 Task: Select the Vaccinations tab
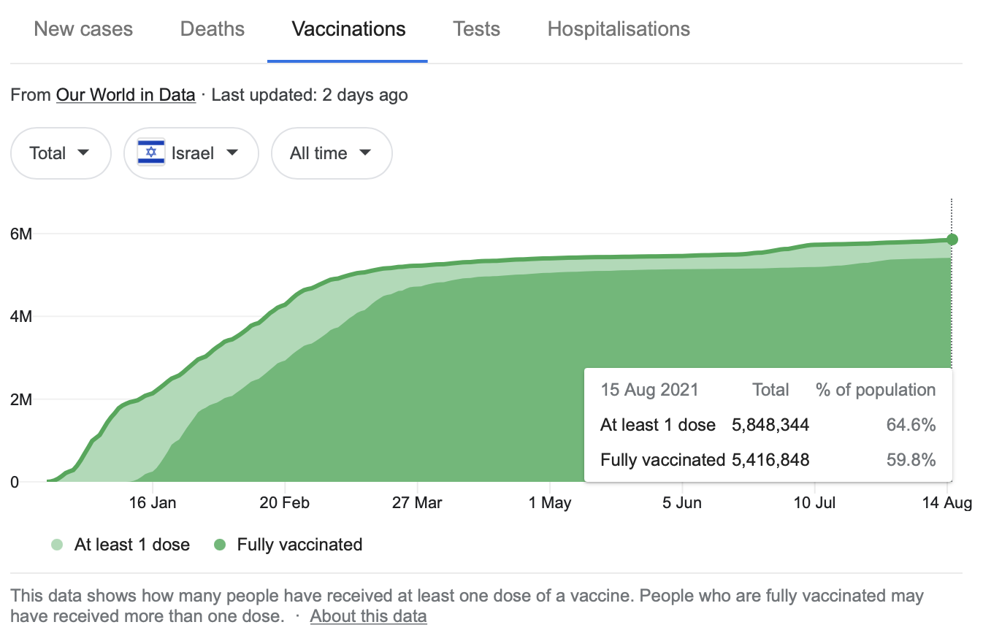[348, 29]
